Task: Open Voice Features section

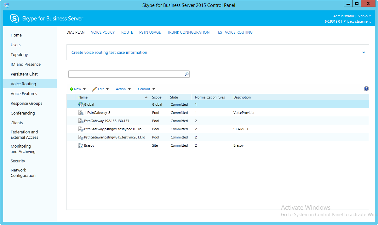Action: click(24, 94)
